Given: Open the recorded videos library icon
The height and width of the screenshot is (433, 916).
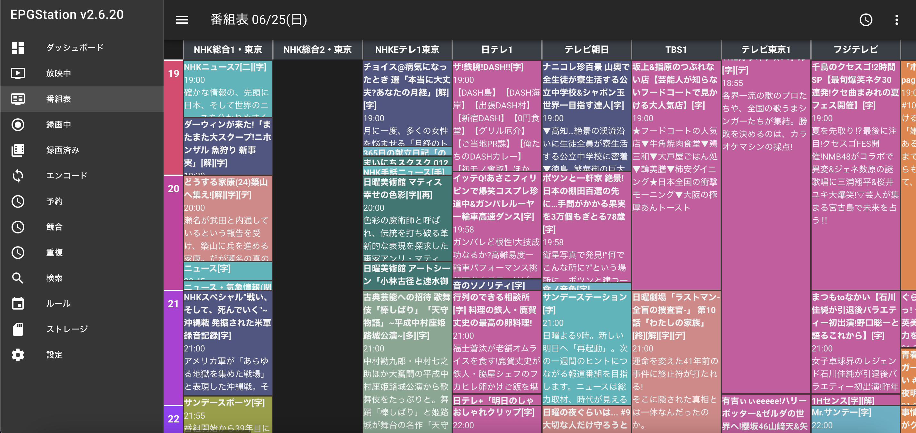Looking at the screenshot, I should coord(18,150).
